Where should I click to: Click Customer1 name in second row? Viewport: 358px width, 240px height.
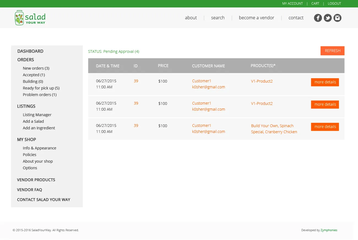click(202, 103)
